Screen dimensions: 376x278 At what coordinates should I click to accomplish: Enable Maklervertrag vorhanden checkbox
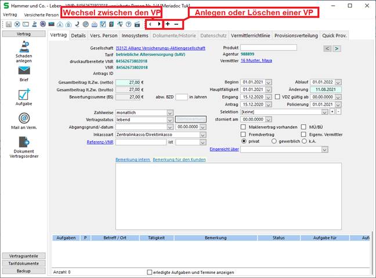244,127
